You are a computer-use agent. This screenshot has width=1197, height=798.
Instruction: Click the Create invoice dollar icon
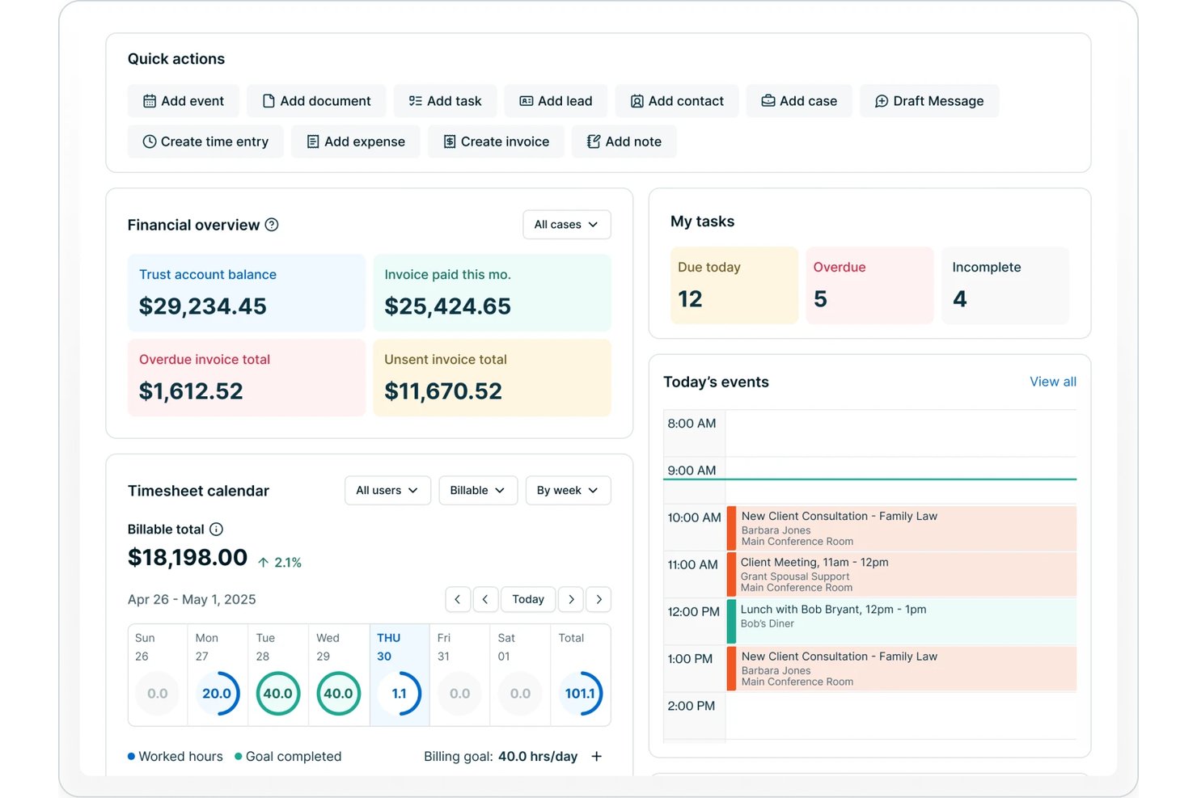450,141
